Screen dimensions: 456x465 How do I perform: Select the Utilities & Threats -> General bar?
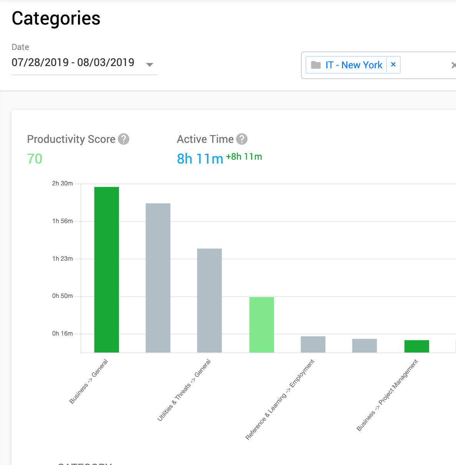pos(210,300)
